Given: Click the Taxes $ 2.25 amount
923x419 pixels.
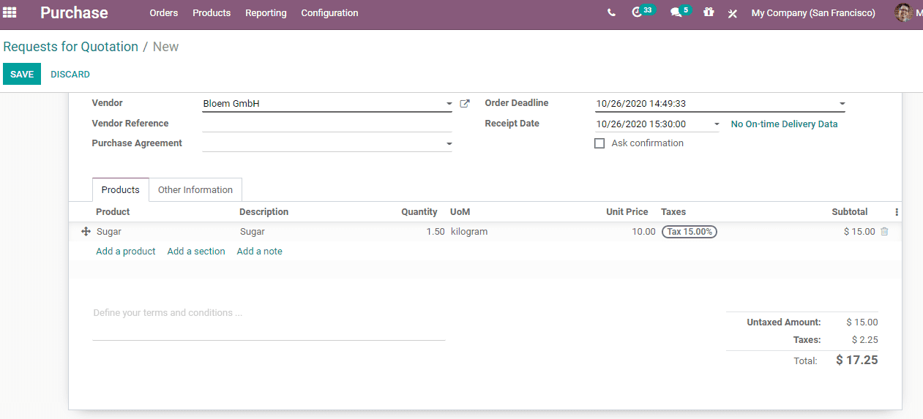Looking at the screenshot, I should [x=865, y=340].
